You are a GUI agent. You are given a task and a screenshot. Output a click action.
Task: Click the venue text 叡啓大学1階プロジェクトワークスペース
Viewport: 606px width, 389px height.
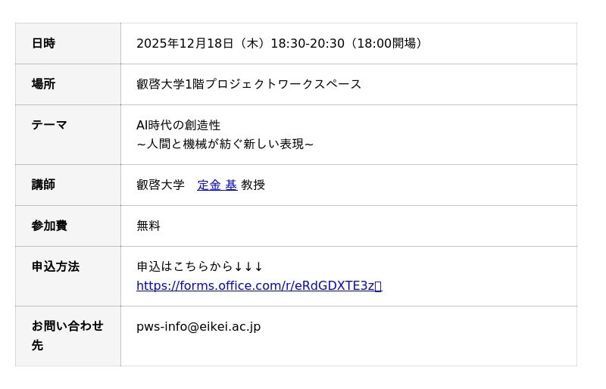click(x=248, y=84)
